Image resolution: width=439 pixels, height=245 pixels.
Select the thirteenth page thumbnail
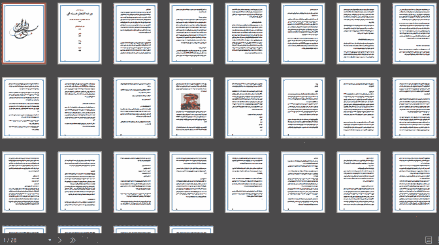pyautogui.click(x=247, y=108)
